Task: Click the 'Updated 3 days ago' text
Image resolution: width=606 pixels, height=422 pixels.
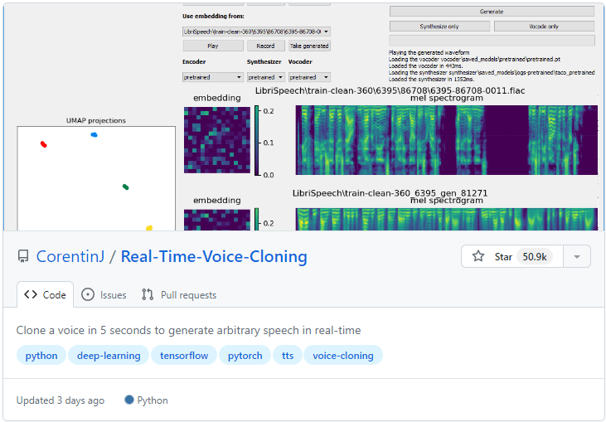Action: (61, 400)
